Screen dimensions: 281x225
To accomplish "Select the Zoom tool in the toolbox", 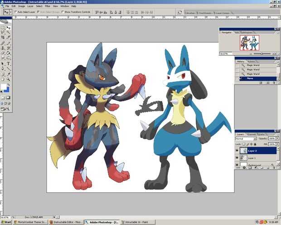I will tap(8, 80).
